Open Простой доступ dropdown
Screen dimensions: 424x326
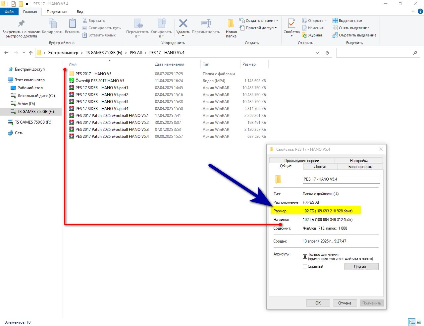258,28
